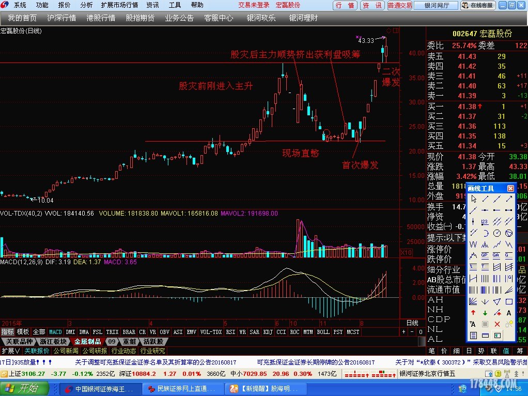The height and width of the screenshot is (396, 528).
Task: Go to 沪深行情 page
Action: click(x=61, y=18)
